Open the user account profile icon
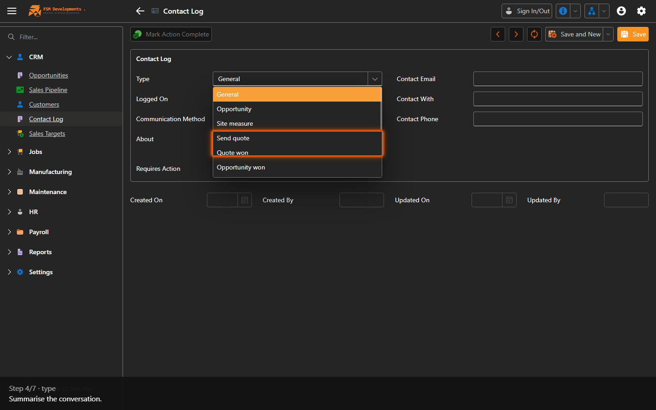 [x=621, y=11]
